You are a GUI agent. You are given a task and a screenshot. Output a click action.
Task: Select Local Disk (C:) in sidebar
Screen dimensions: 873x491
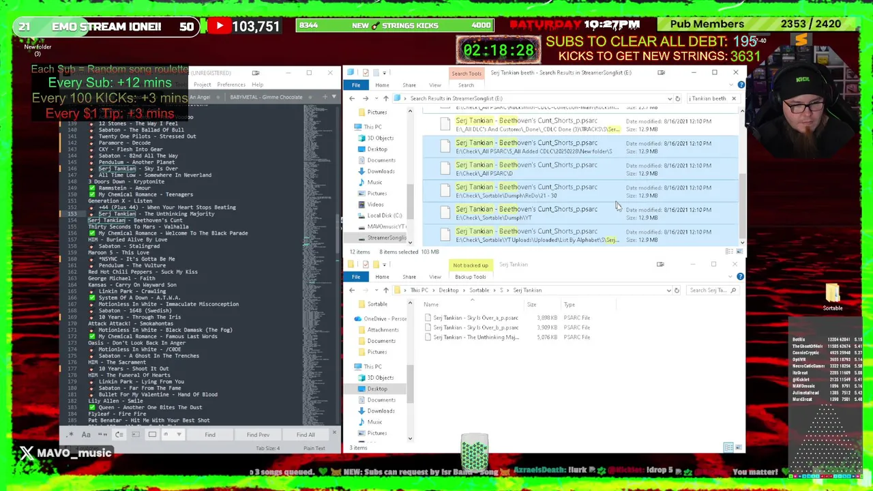click(x=385, y=215)
